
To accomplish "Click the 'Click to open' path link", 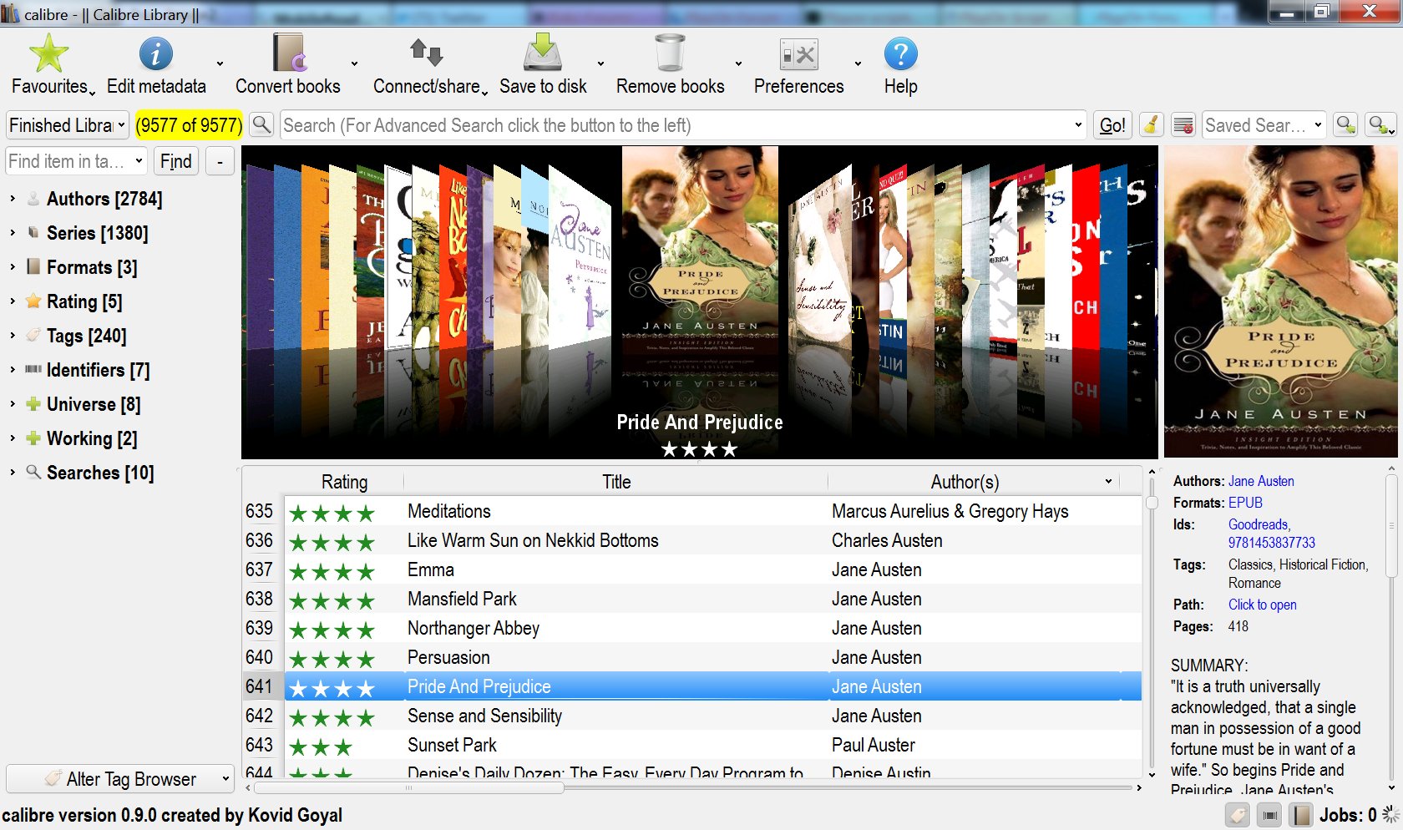I will pyautogui.click(x=1262, y=605).
